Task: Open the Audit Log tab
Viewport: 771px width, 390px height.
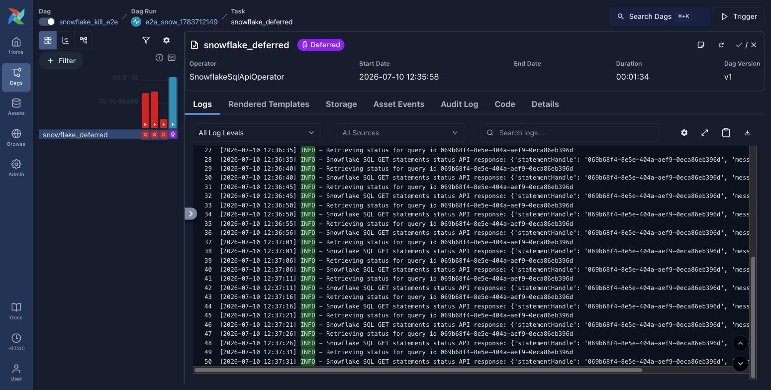Action: 459,104
